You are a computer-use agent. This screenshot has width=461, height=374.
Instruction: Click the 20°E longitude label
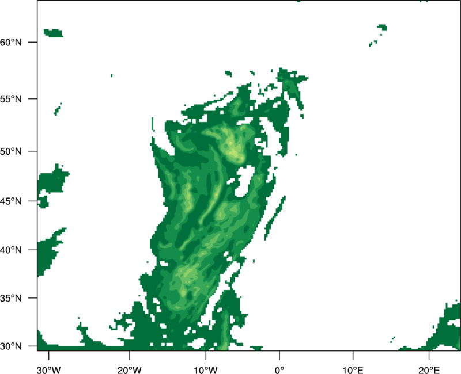point(429,370)
